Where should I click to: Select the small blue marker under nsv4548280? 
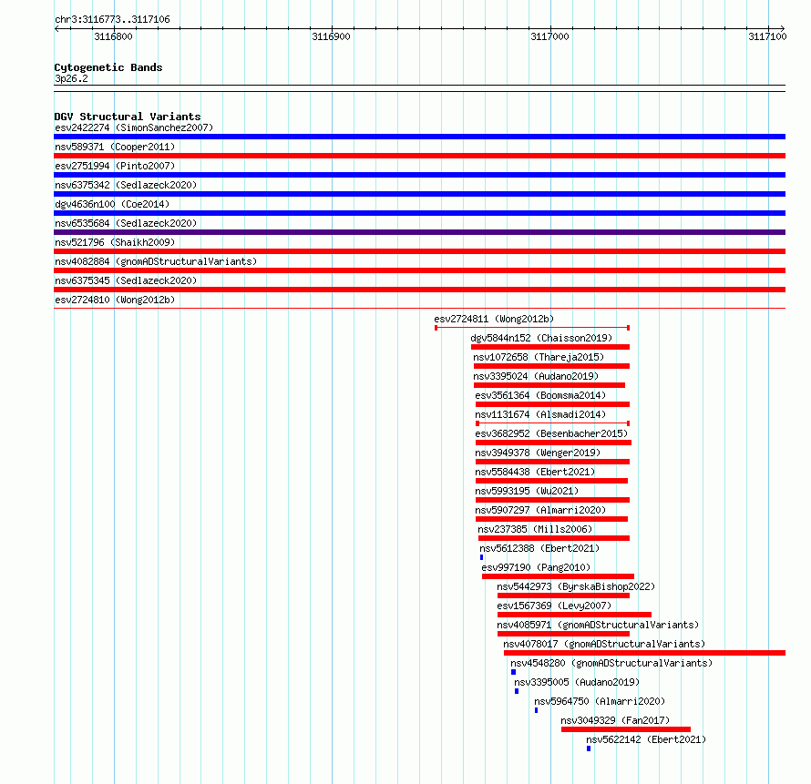coord(514,672)
